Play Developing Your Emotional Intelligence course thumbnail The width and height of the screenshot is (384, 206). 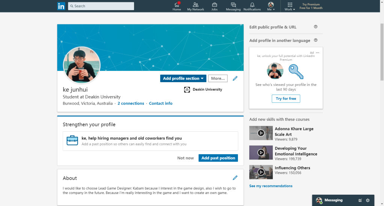[261, 152]
